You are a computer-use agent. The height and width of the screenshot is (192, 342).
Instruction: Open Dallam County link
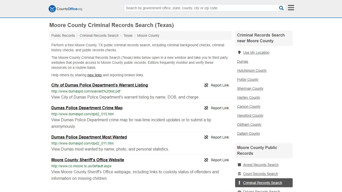(x=249, y=133)
